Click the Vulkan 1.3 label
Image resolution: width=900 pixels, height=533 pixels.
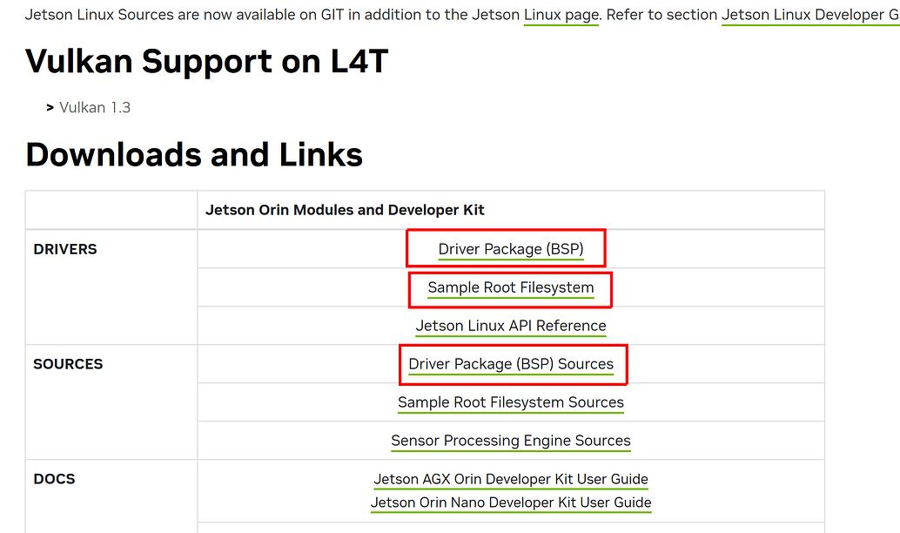pyautogui.click(x=94, y=107)
